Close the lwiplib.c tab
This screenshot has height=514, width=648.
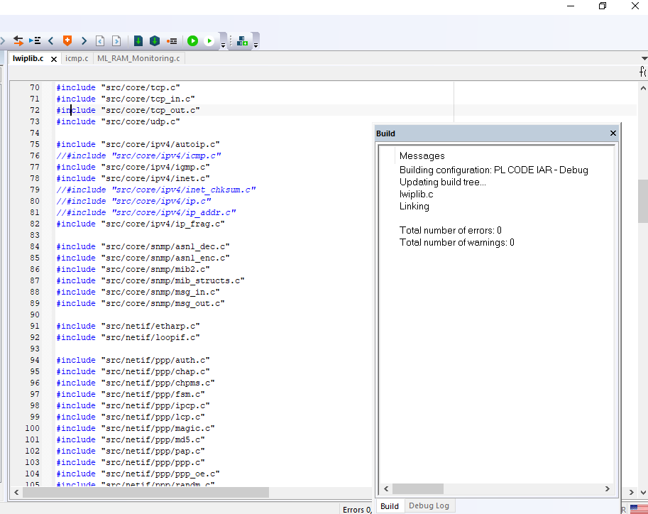click(54, 59)
